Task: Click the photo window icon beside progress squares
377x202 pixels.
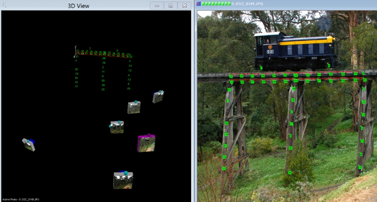Action: 199,4
